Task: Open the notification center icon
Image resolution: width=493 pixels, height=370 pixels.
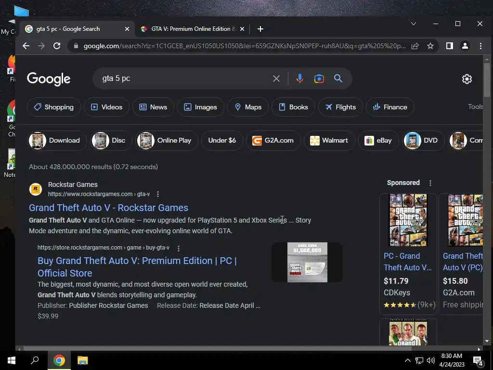Action: click(x=478, y=361)
